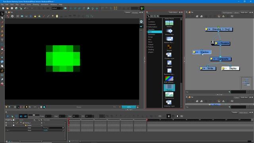This screenshot has height=143, width=254.
Task: Select the Shading category in Node Library
Action: (x=151, y=49)
